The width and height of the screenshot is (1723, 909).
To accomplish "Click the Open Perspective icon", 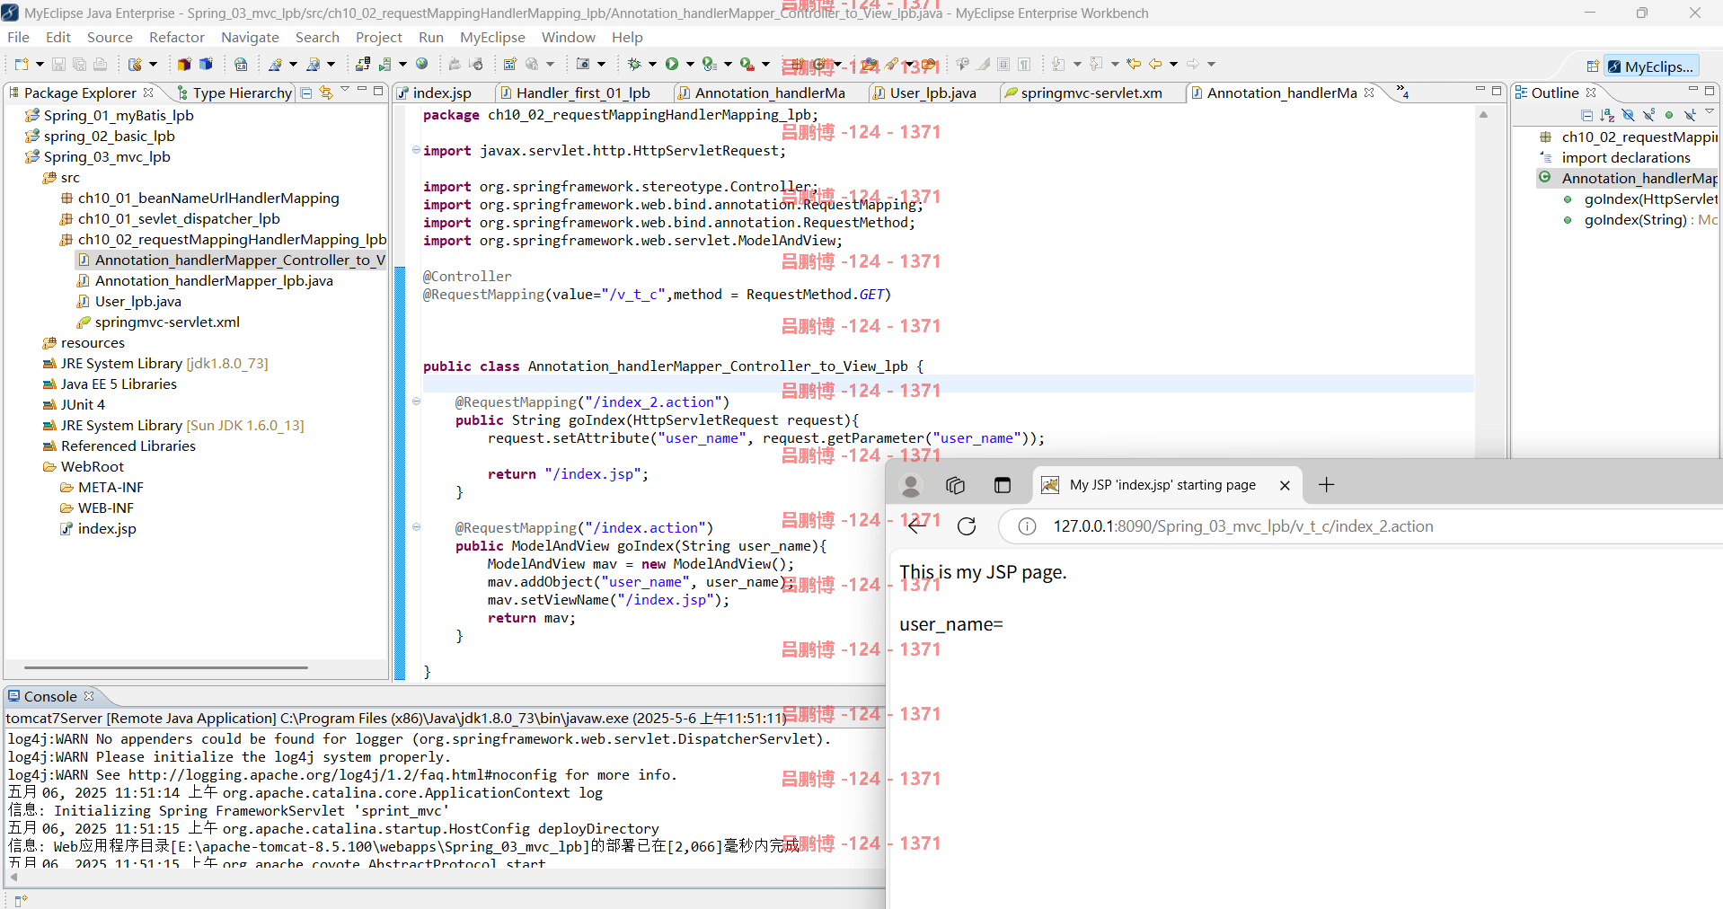I will 1593,66.
